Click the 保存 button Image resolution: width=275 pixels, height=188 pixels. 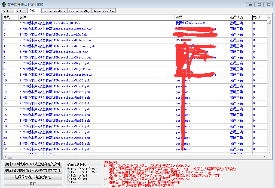tap(33, 184)
